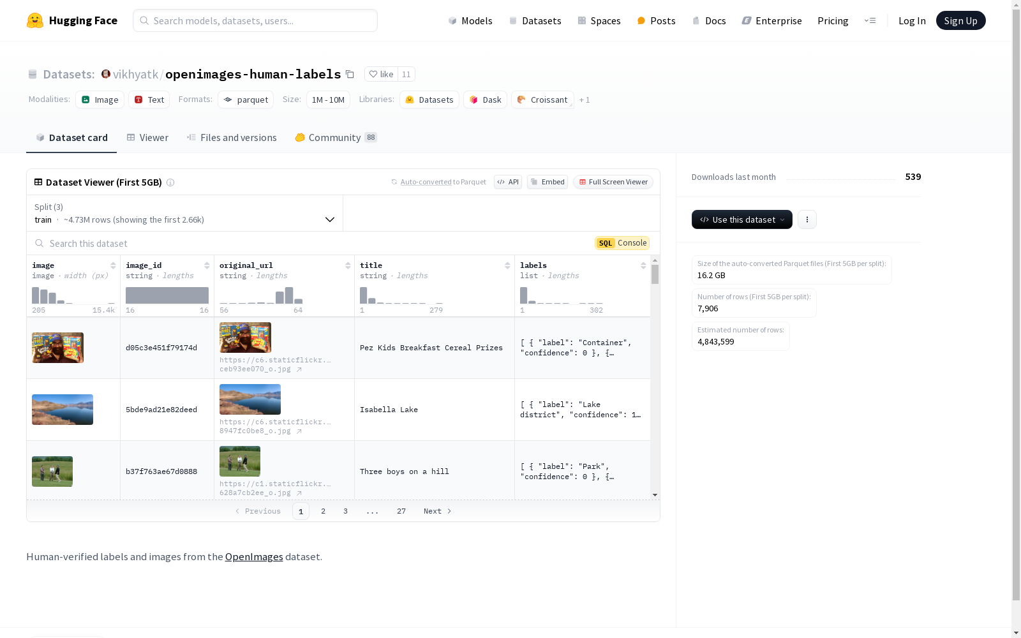Open Datasets in top navigation
This screenshot has height=638, width=1021.
[535, 20]
